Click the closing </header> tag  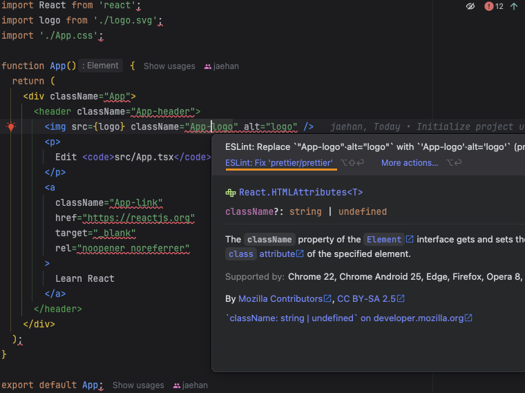pyautogui.click(x=58, y=309)
